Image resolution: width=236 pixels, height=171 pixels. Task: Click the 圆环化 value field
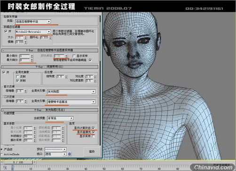point(45,37)
